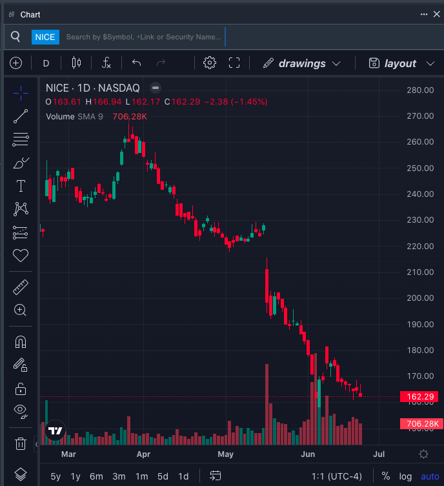The image size is (444, 486).
Task: Undo the last chart action
Action: click(x=136, y=63)
